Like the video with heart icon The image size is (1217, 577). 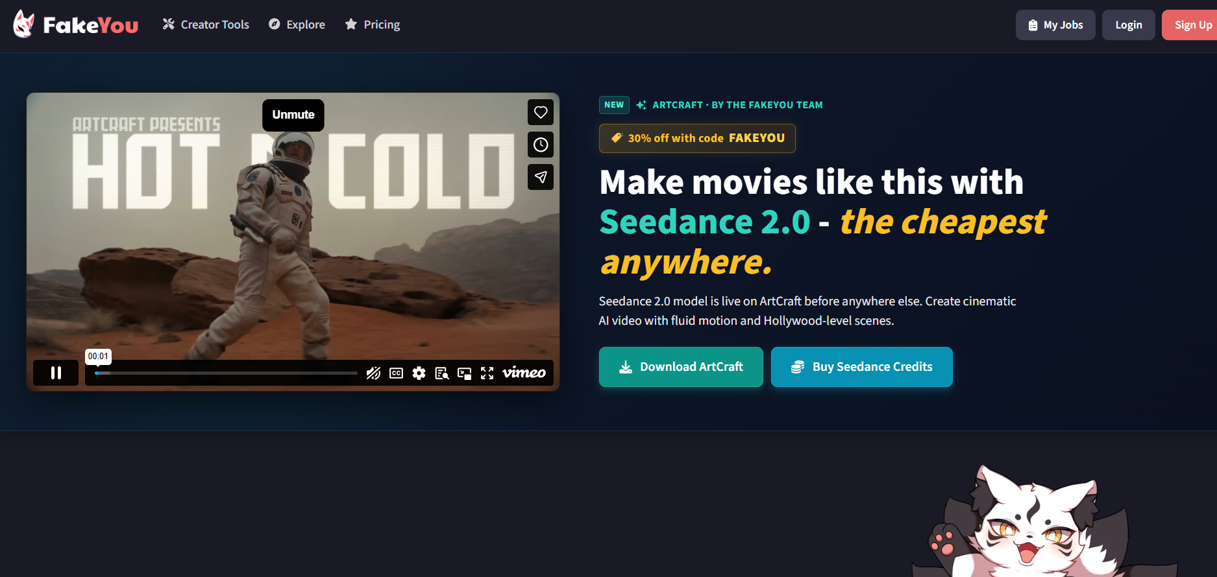coord(541,112)
